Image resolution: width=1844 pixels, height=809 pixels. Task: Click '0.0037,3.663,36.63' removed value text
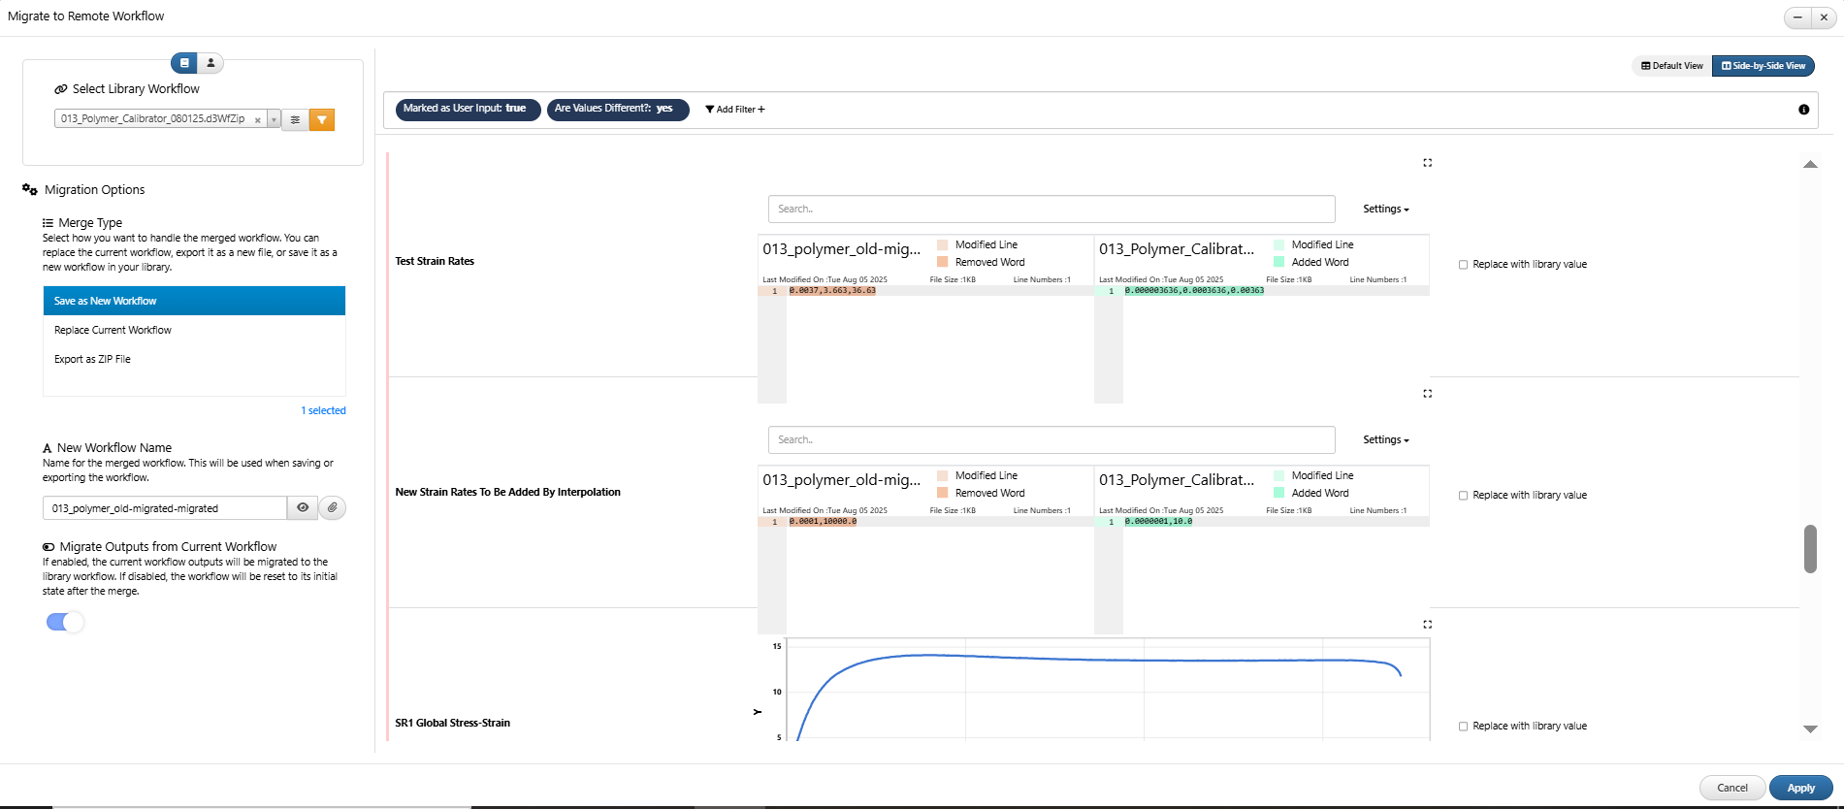(832, 291)
